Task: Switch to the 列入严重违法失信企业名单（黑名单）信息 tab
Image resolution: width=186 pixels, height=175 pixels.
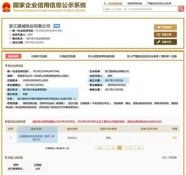Action: click(152, 56)
